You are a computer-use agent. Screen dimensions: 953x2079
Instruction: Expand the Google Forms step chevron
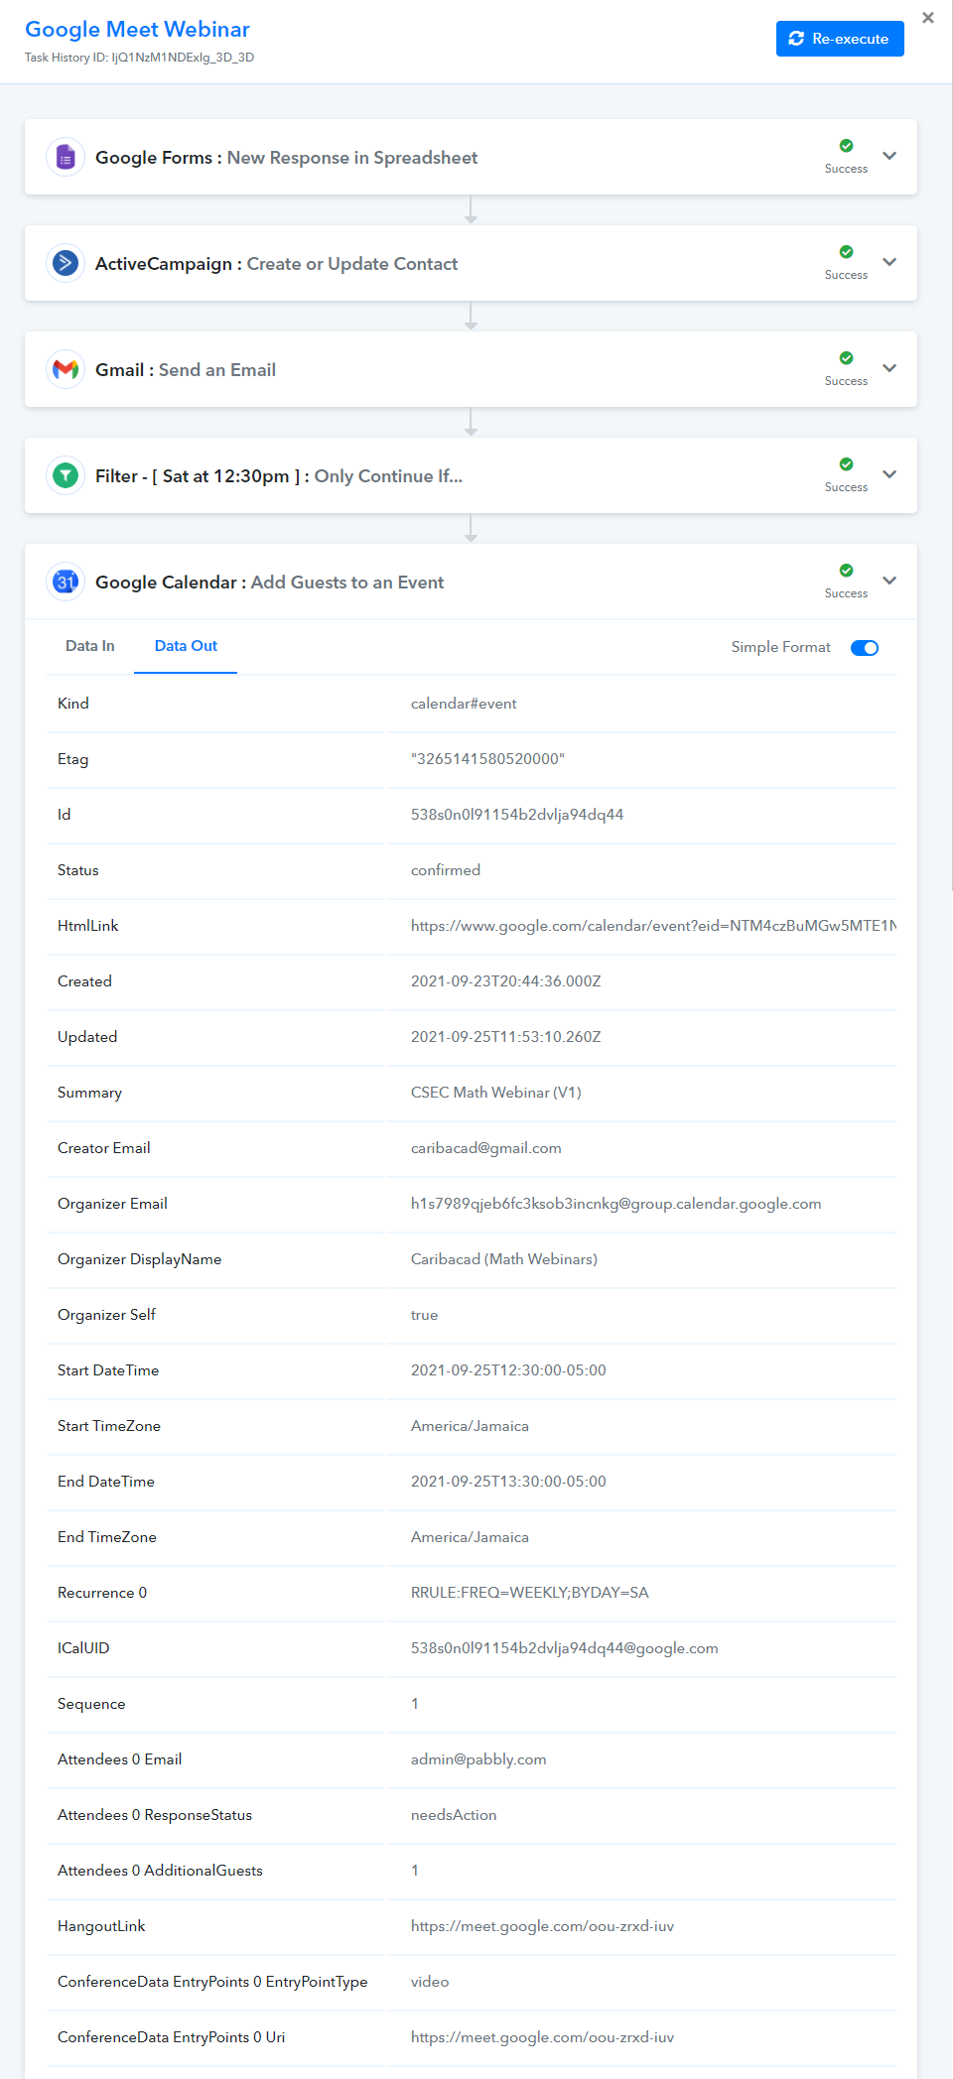(889, 156)
